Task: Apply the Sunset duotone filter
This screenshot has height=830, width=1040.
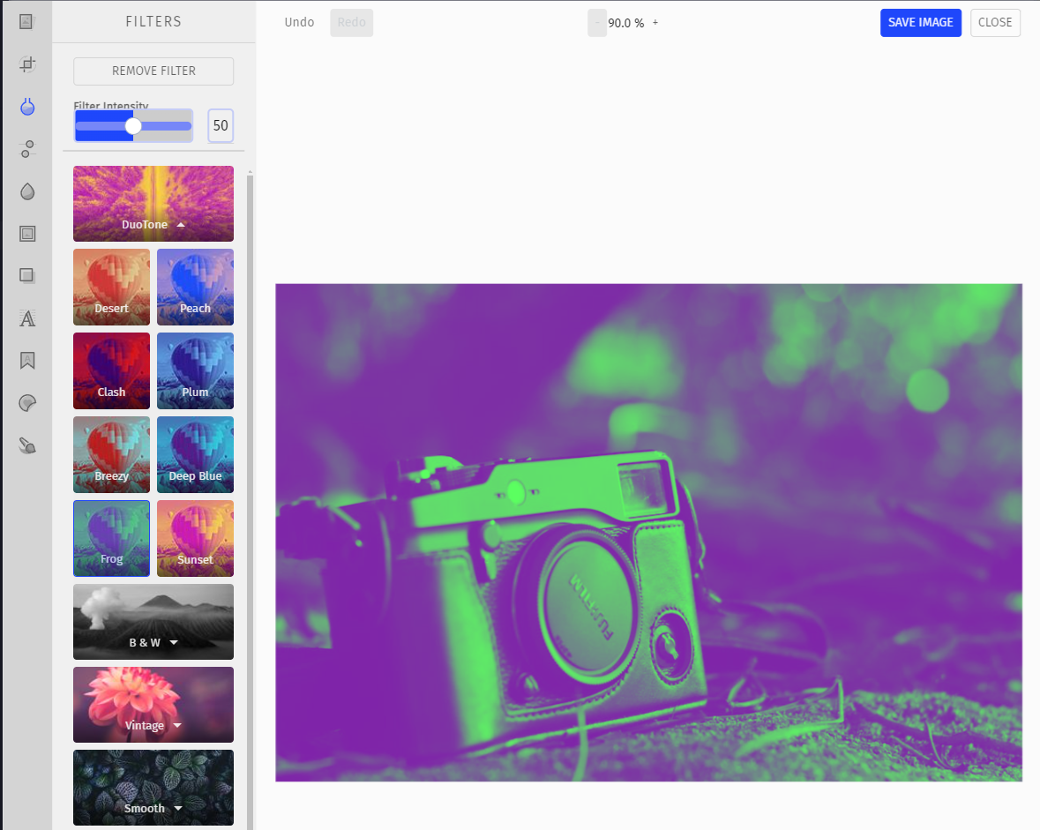Action: coord(195,538)
